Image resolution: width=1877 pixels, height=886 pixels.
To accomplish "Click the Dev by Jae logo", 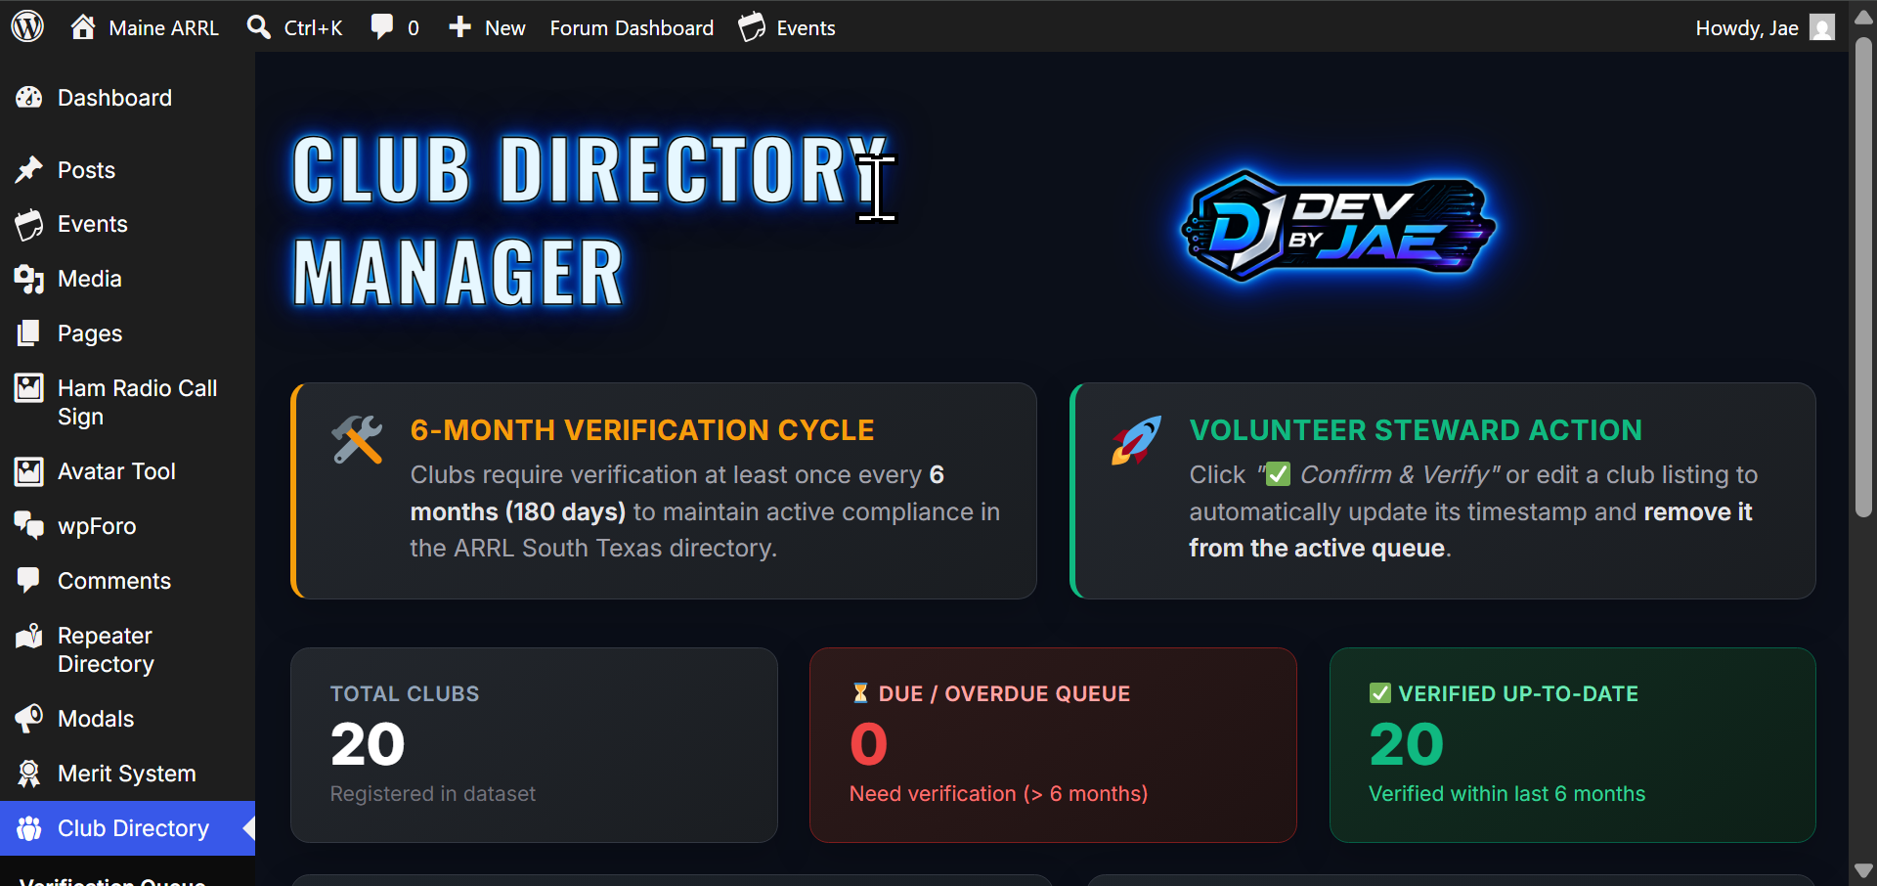I will point(1338,226).
